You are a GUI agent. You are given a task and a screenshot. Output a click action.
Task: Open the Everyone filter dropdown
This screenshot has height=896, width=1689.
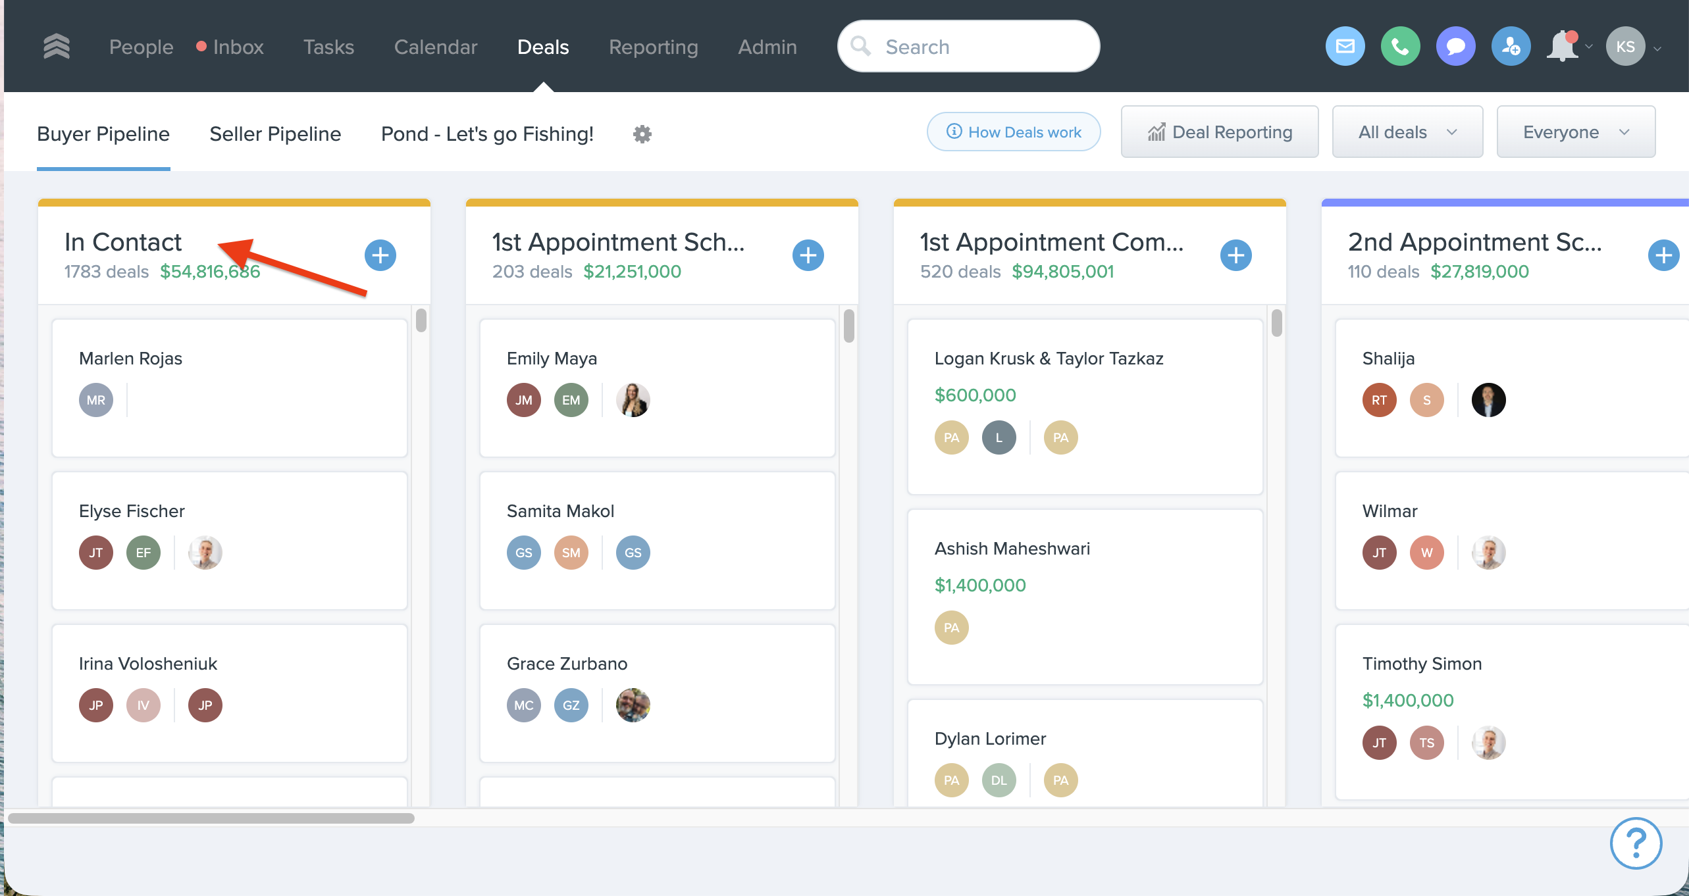coord(1575,132)
